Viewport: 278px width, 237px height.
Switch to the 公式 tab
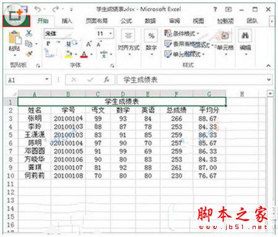coord(126,21)
